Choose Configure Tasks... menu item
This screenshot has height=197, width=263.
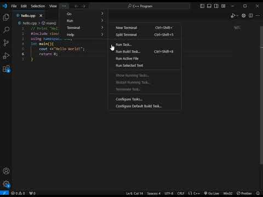(145, 99)
